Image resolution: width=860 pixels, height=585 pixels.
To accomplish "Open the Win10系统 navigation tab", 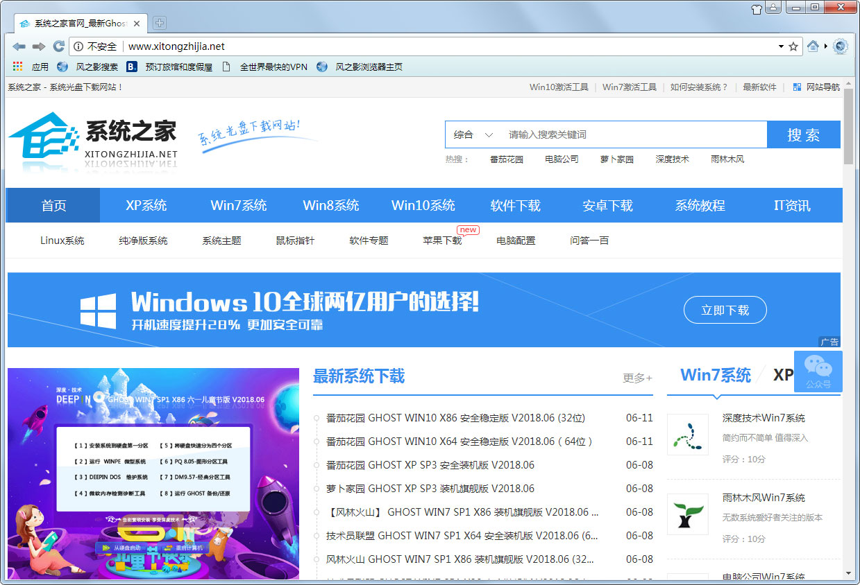I will tap(423, 205).
